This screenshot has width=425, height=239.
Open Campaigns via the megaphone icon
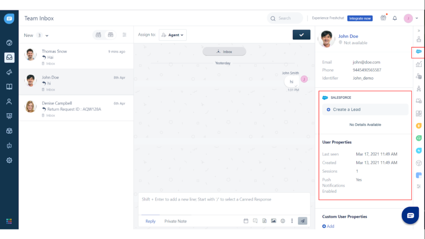click(9, 72)
